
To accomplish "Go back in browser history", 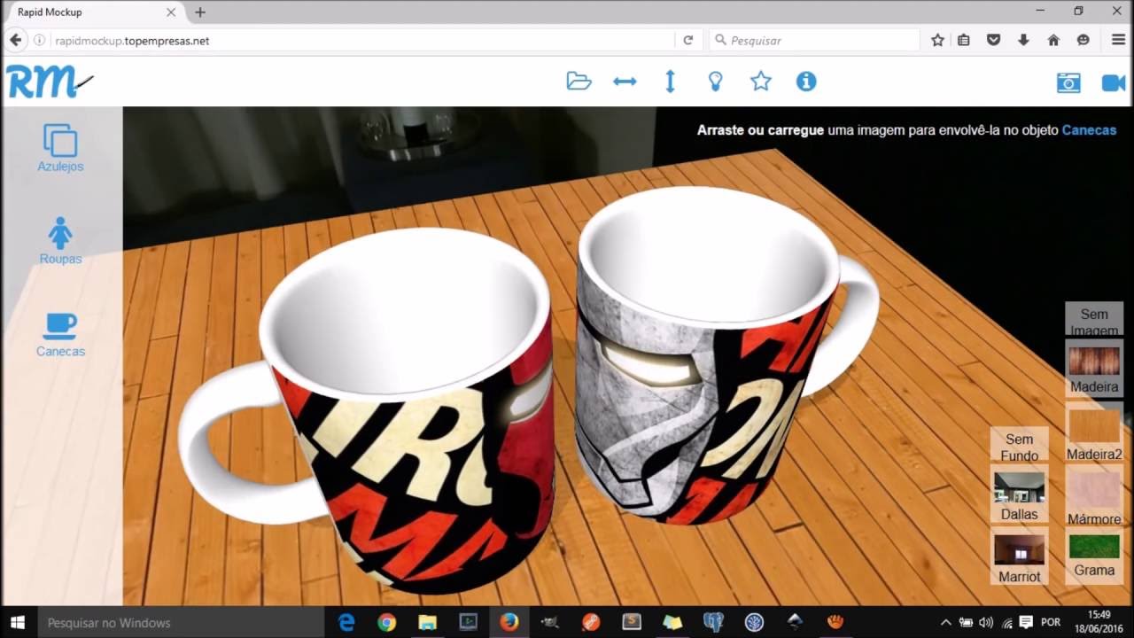I will click(15, 41).
